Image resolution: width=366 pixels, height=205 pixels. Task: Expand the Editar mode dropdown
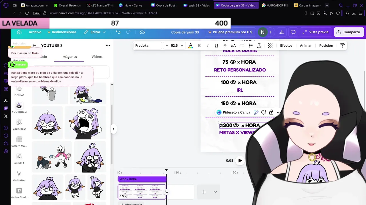pos(95,32)
